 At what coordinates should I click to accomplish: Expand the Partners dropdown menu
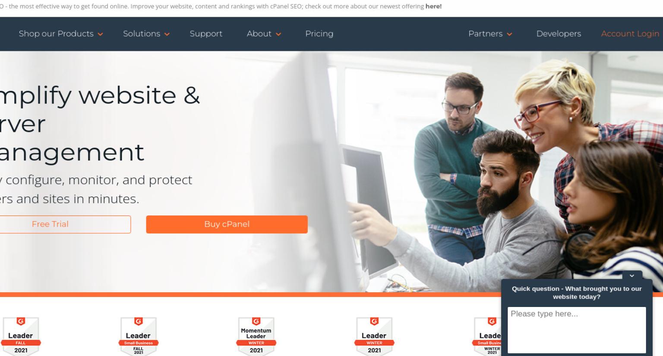click(x=490, y=34)
